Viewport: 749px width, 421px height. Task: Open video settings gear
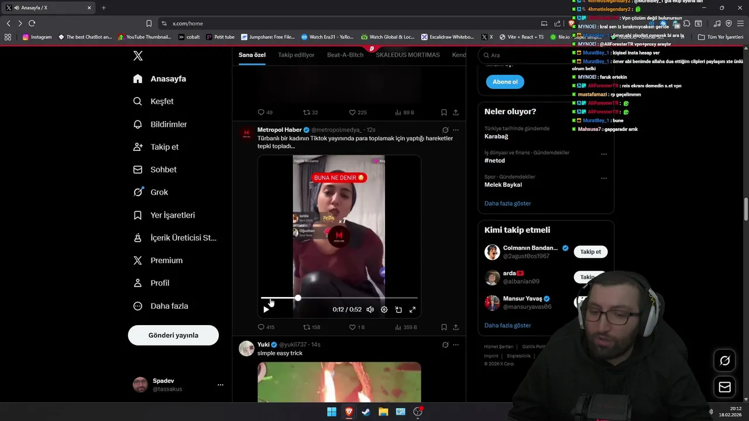[x=384, y=309]
